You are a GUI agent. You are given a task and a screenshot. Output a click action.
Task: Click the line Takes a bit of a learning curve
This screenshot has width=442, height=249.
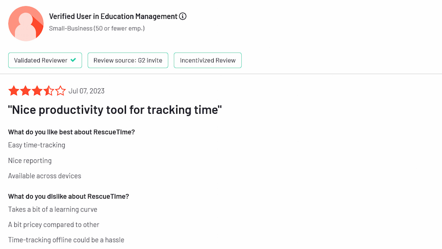click(53, 209)
